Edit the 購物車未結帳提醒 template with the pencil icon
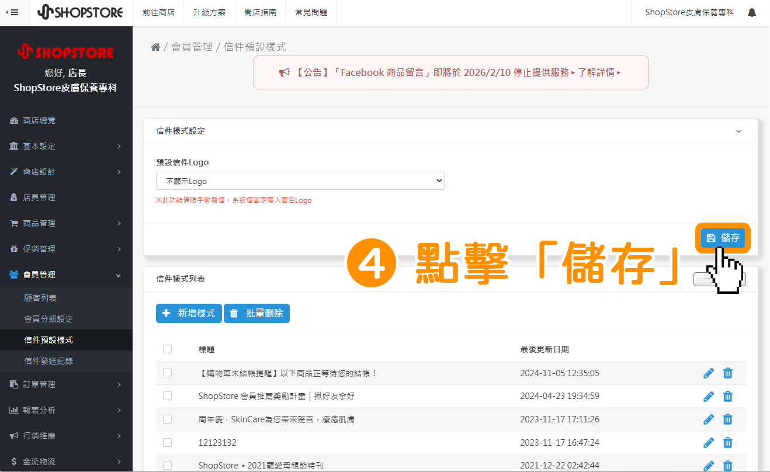 [709, 372]
